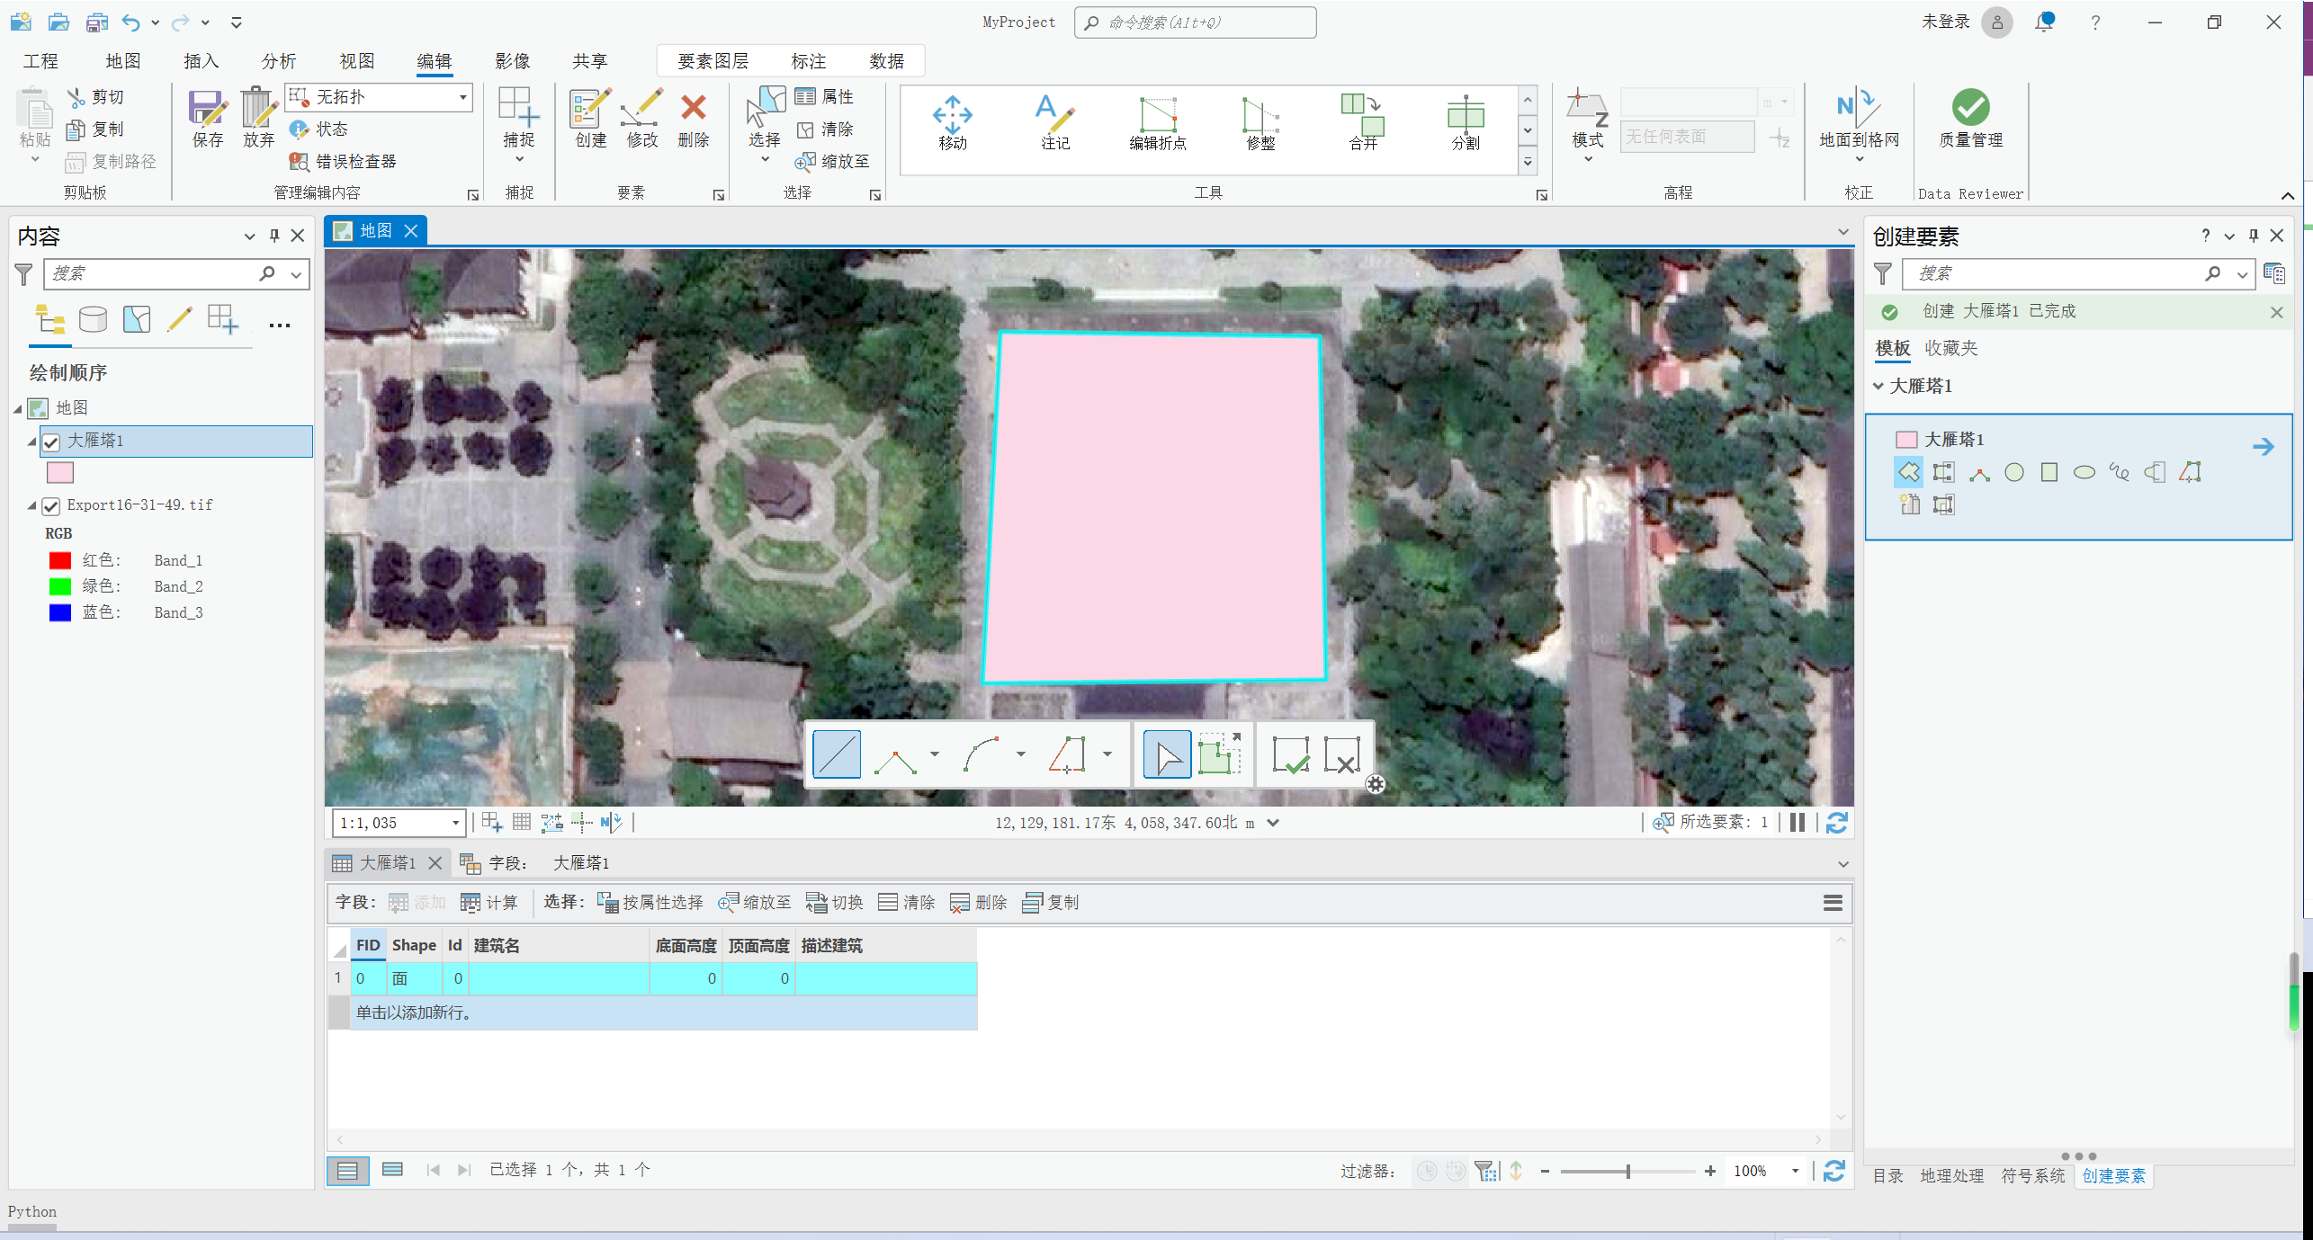Expand the Snapping (捕捉) dropdown

(519, 161)
